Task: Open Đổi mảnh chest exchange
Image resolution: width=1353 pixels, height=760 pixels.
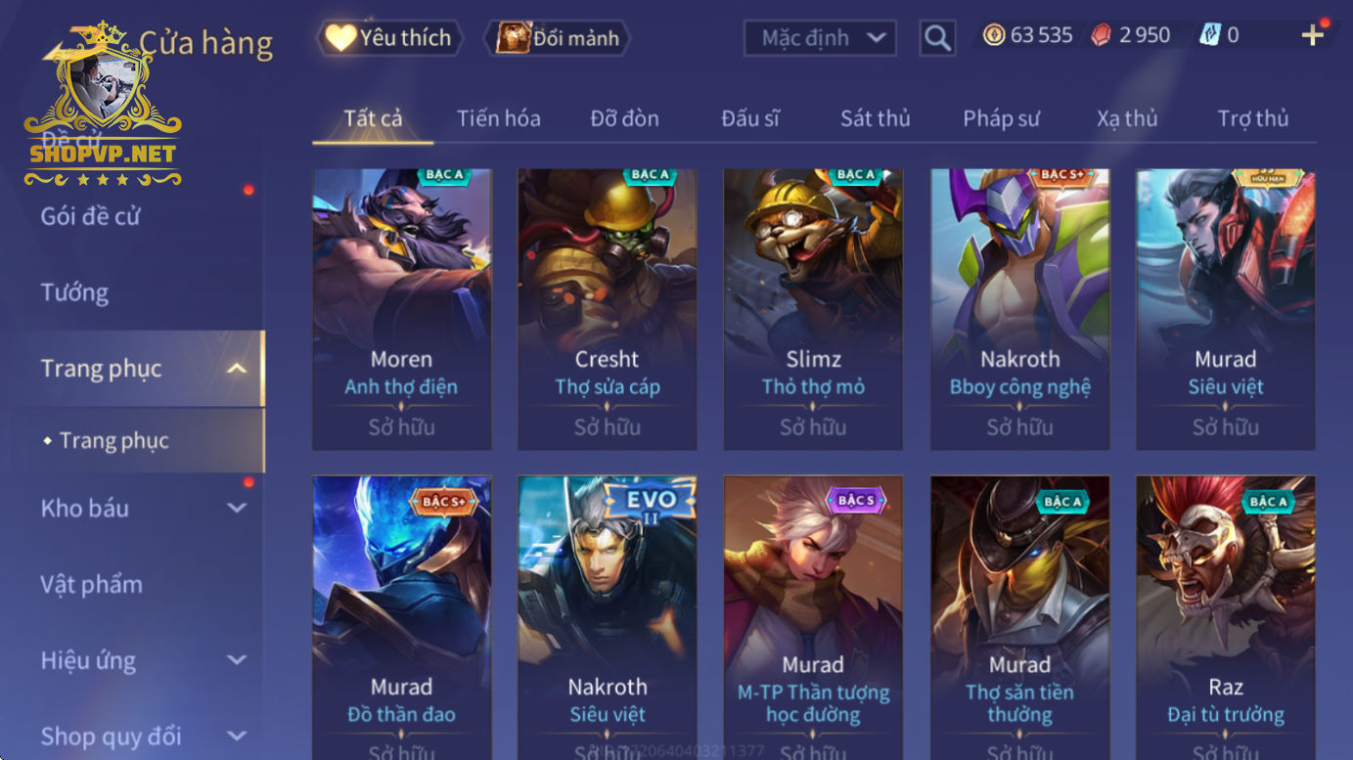Action: click(558, 38)
